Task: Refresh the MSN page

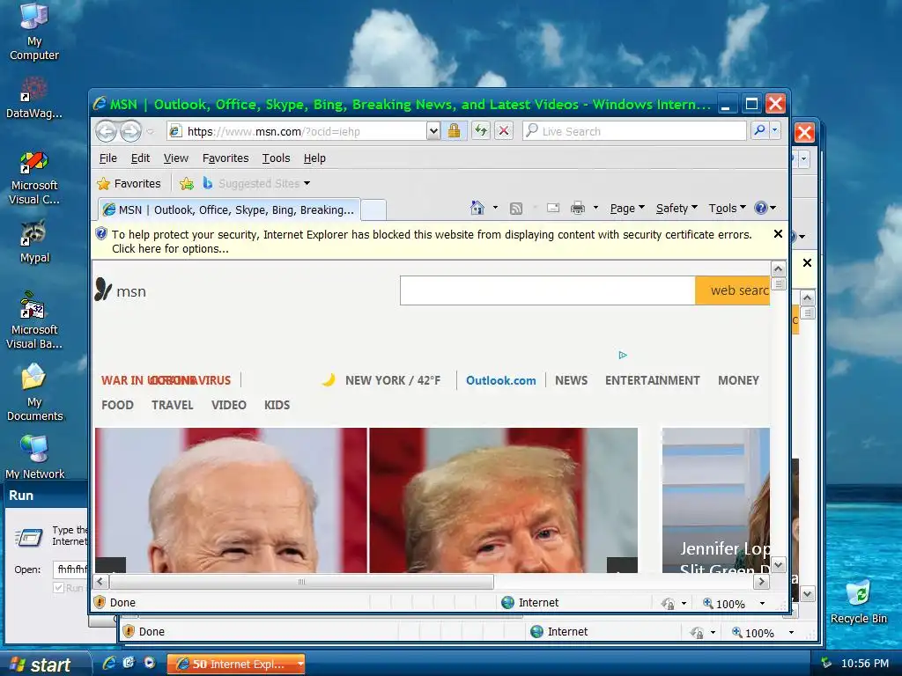Action: pyautogui.click(x=481, y=131)
